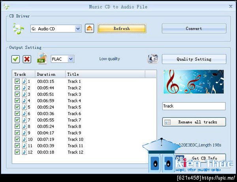Click the eject CD icon button
The width and height of the screenshot is (237, 182).
coord(89,28)
